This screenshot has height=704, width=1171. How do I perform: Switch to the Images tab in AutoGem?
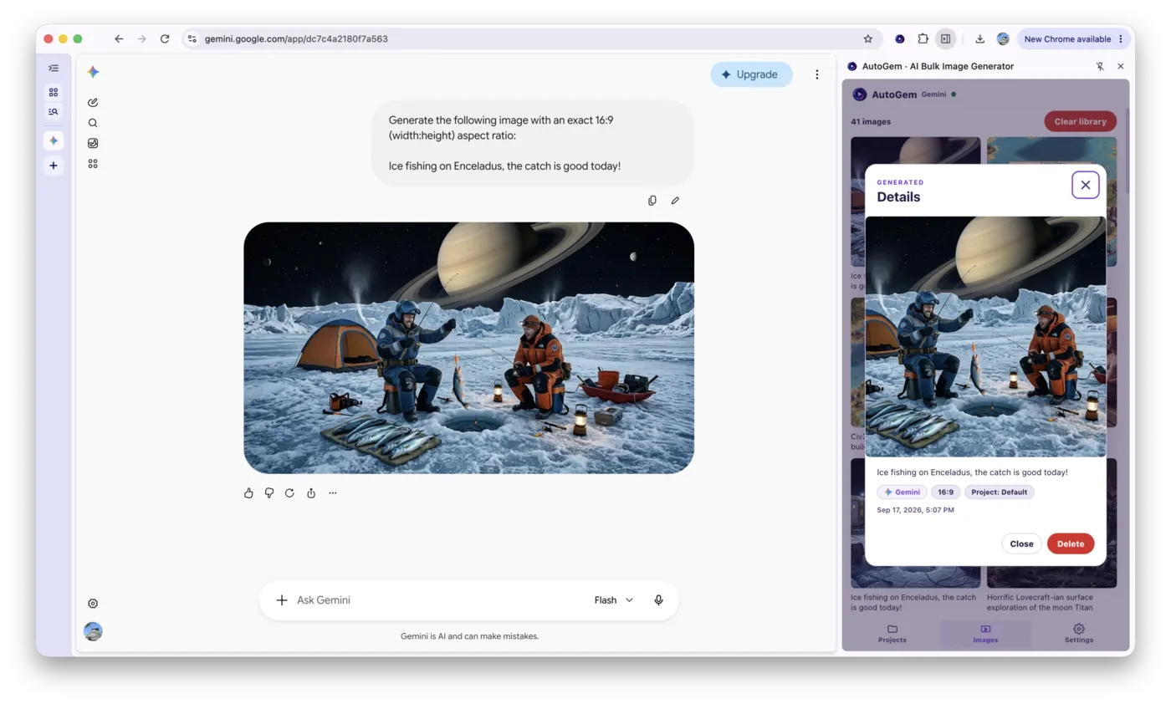pos(985,634)
